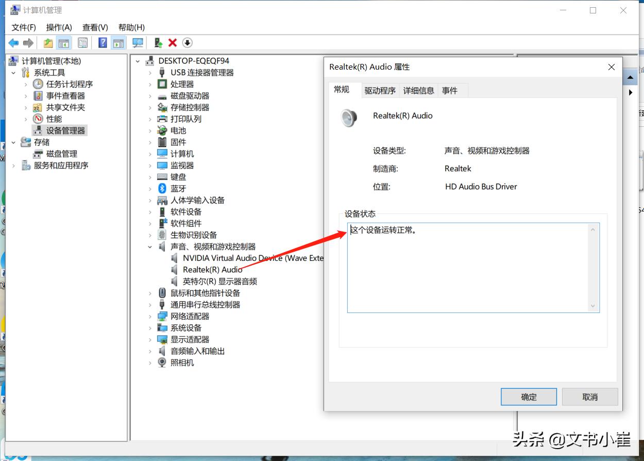Select the Realtek(R) Audio speaker icon

pyautogui.click(x=174, y=269)
